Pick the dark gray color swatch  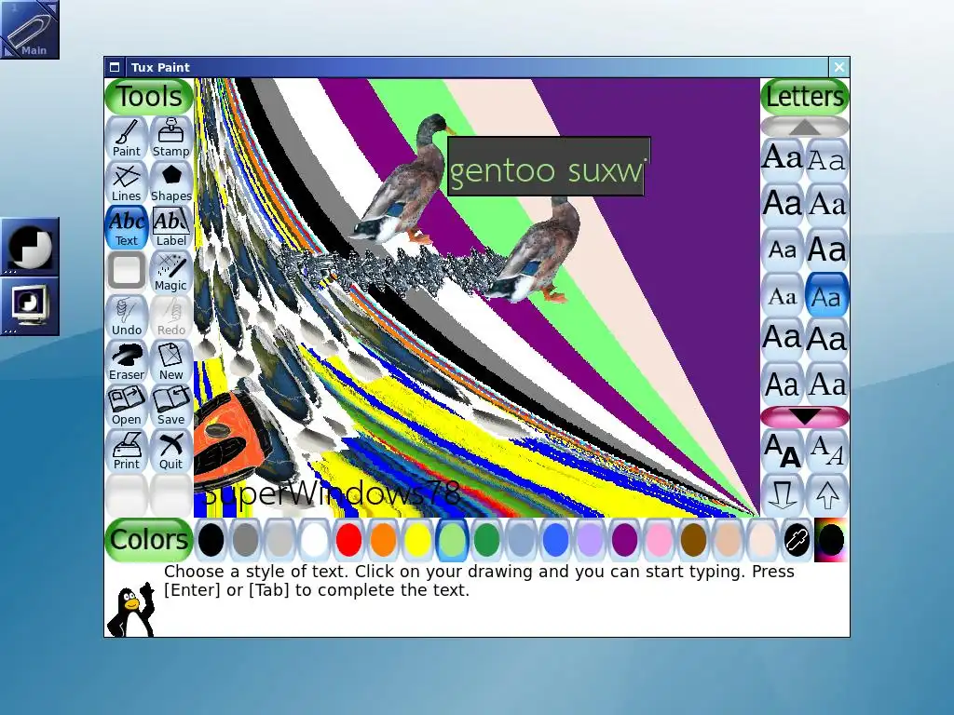246,540
